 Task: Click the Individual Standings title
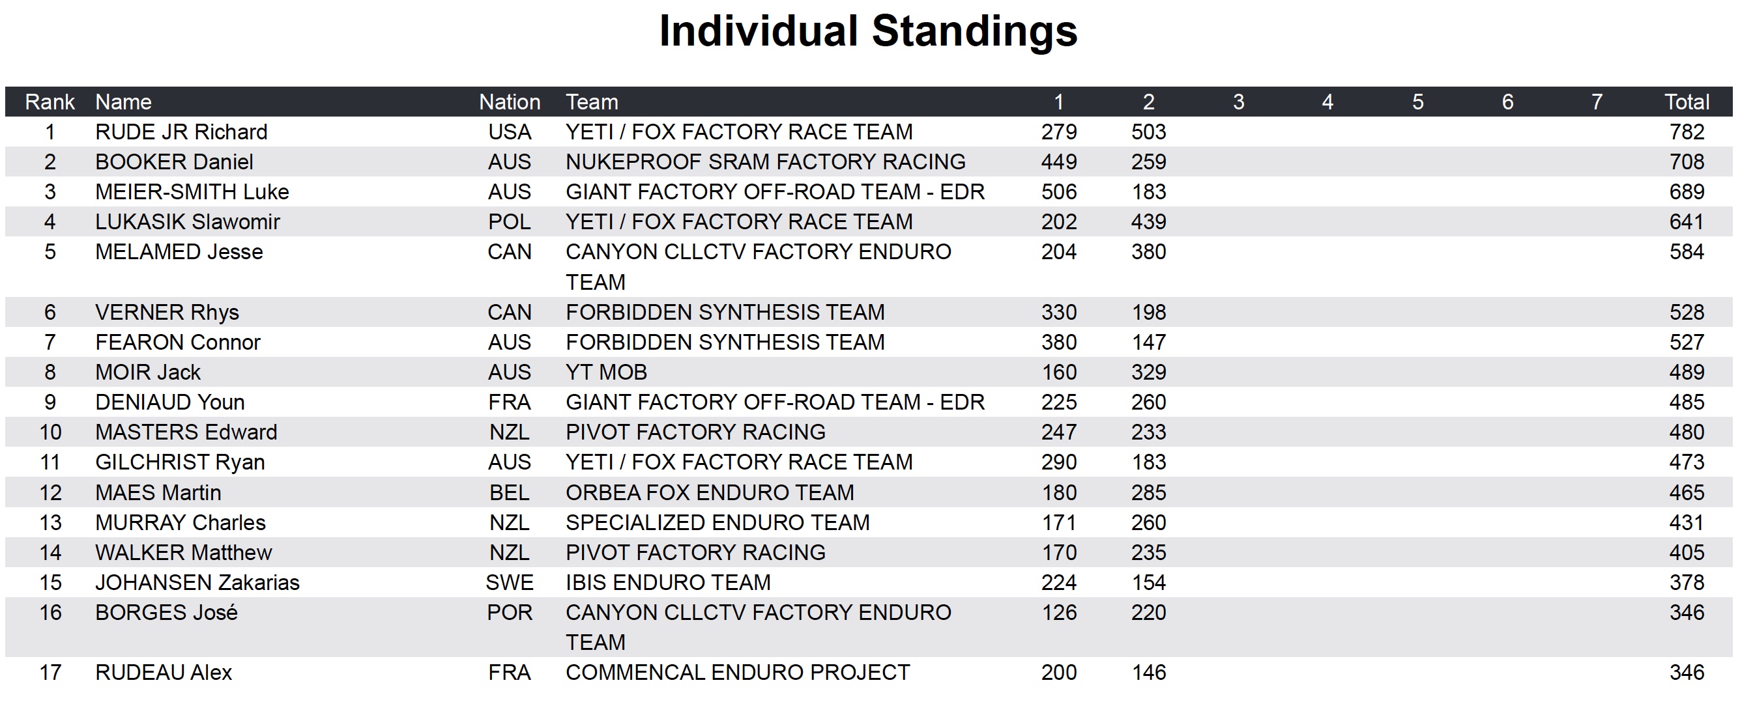tap(868, 31)
